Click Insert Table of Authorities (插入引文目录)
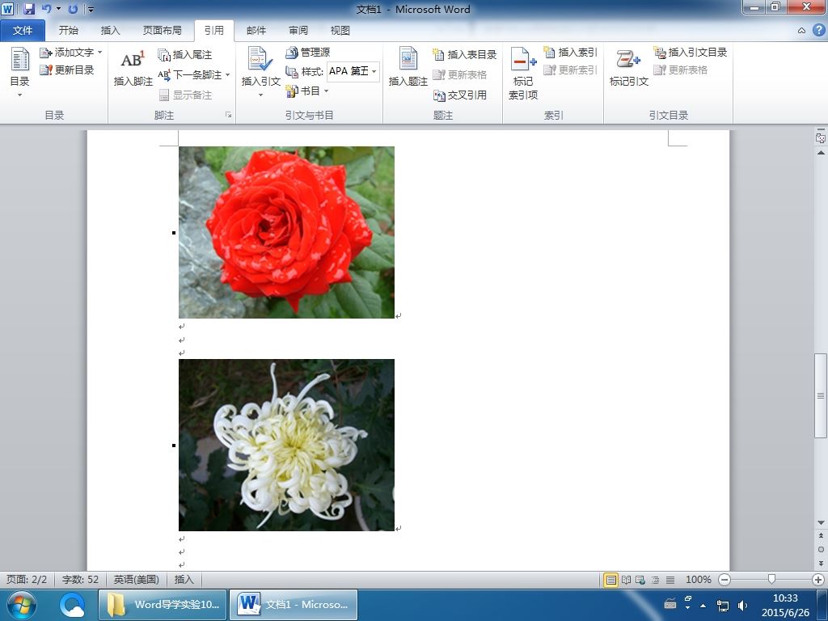 pyautogui.click(x=691, y=53)
